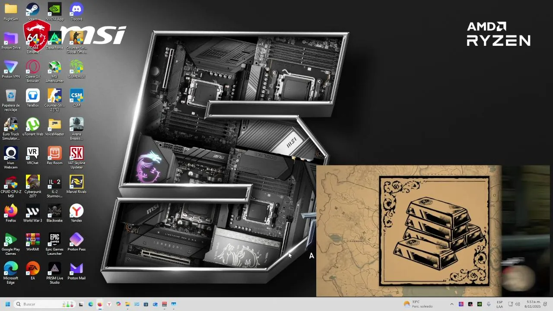Open Counter-Strike 2 desktop shortcut

click(x=54, y=100)
